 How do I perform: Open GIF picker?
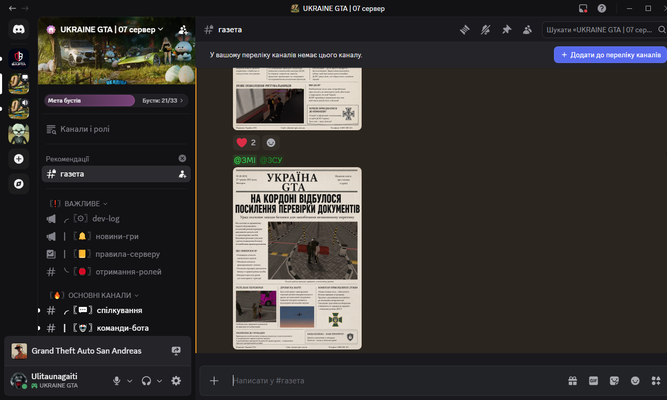click(x=594, y=381)
